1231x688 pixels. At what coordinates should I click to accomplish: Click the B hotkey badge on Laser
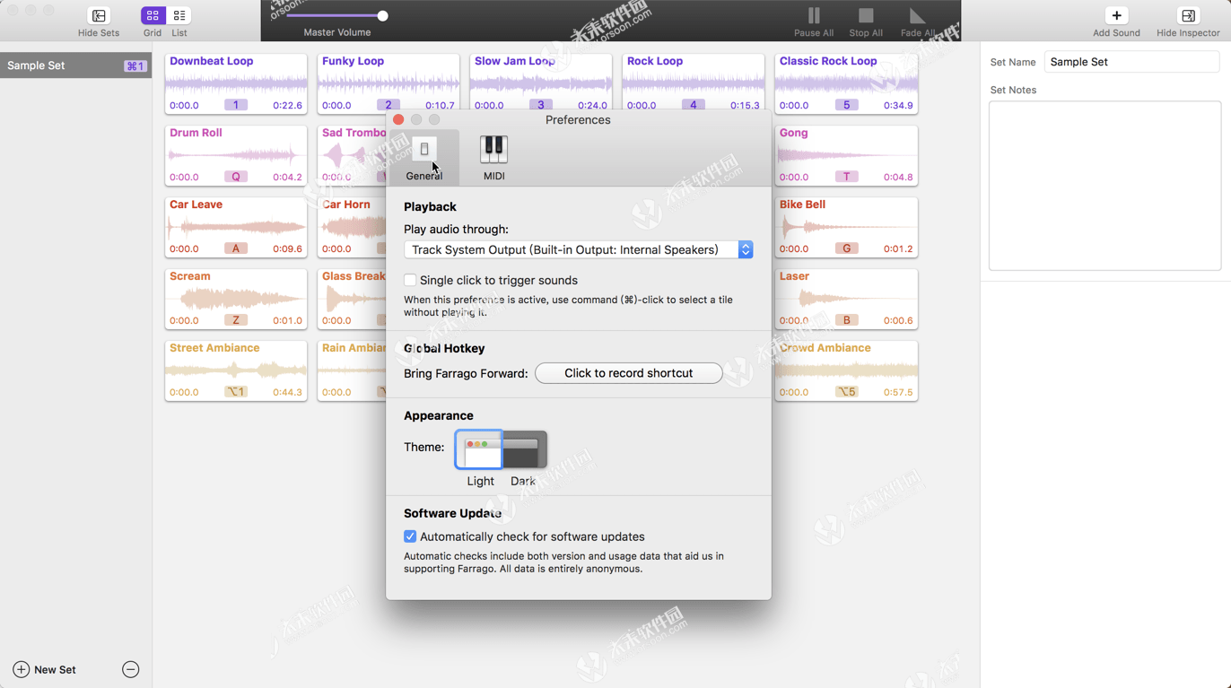point(846,320)
